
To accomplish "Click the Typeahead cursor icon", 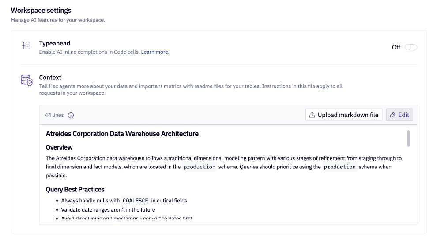I will 26,45.
